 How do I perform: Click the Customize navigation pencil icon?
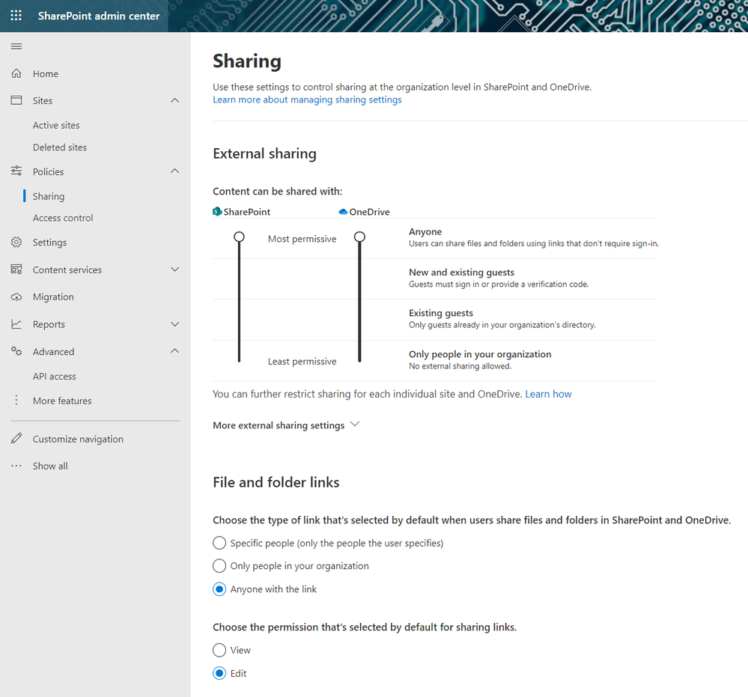(x=16, y=439)
